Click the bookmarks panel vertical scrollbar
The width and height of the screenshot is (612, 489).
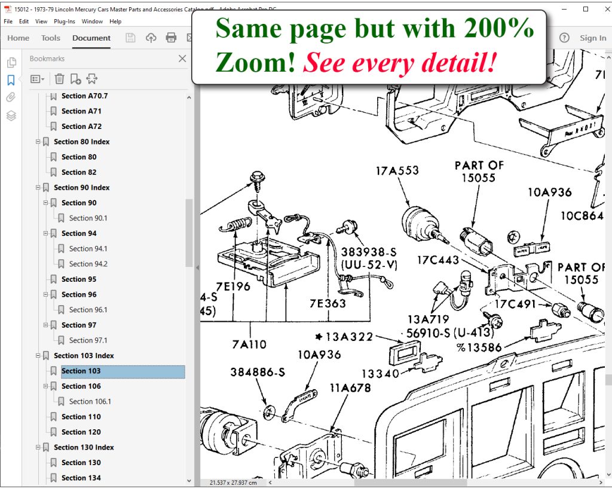click(189, 233)
